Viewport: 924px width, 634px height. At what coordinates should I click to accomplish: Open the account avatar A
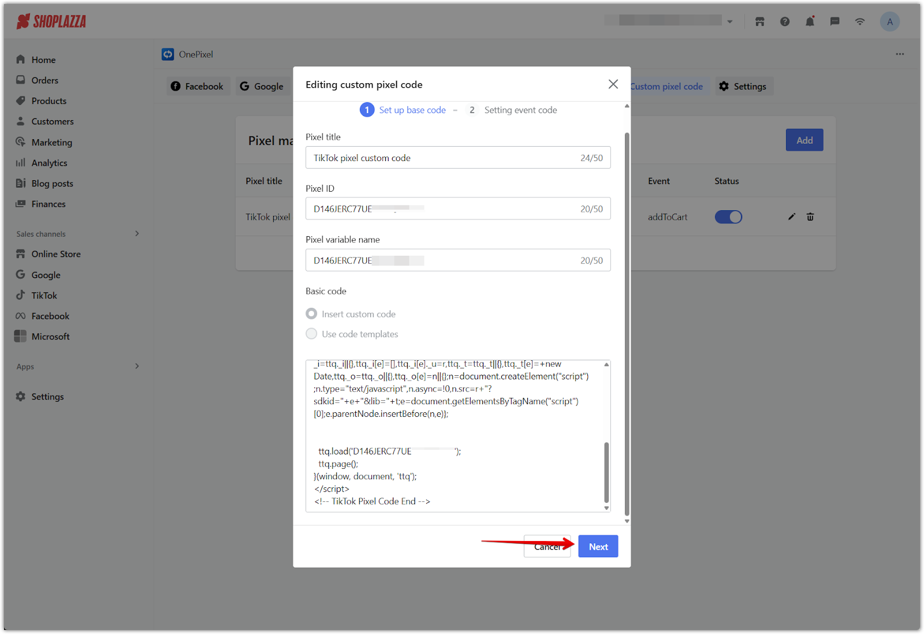click(x=890, y=22)
